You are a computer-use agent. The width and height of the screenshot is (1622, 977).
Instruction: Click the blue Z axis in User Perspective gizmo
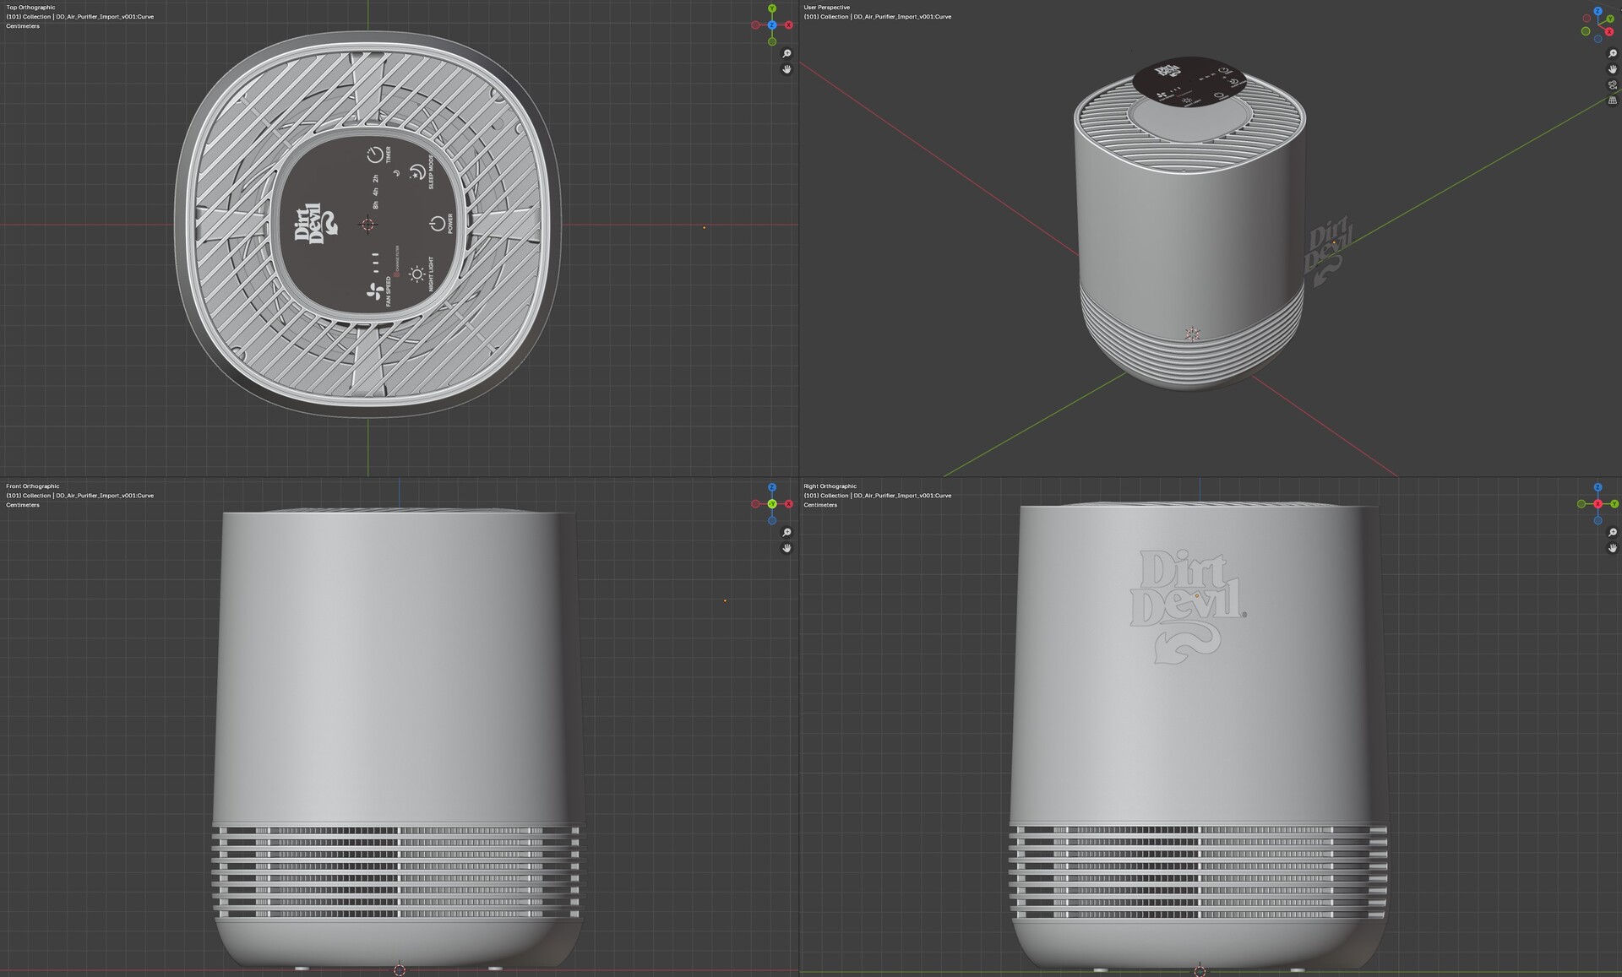1598,12
